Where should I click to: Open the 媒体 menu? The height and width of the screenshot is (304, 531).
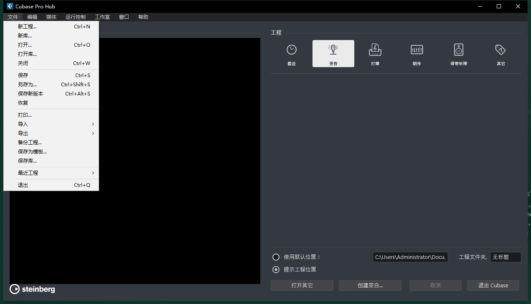click(51, 17)
